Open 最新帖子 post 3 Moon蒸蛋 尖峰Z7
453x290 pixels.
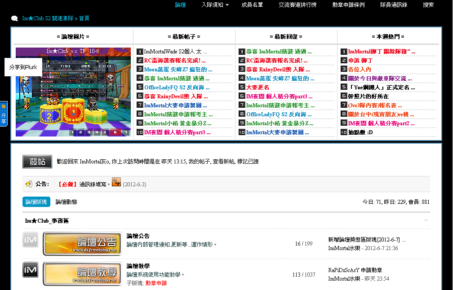pos(178,70)
